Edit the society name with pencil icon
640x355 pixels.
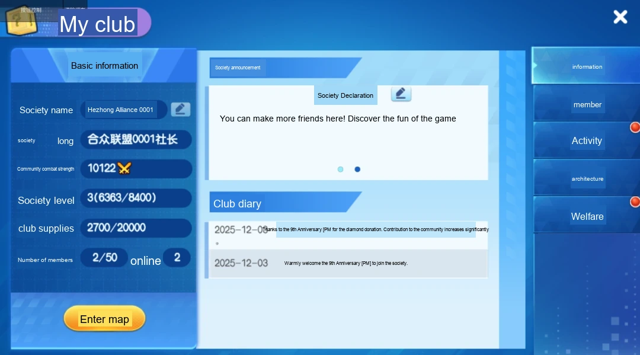[x=180, y=110]
